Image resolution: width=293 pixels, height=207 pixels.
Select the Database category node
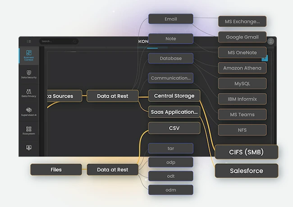[x=170, y=58]
